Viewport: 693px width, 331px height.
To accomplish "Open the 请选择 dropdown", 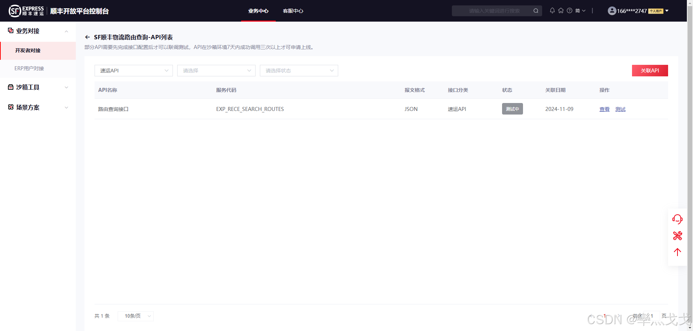I will (x=216, y=71).
